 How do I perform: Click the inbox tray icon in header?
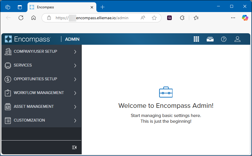tap(210, 39)
